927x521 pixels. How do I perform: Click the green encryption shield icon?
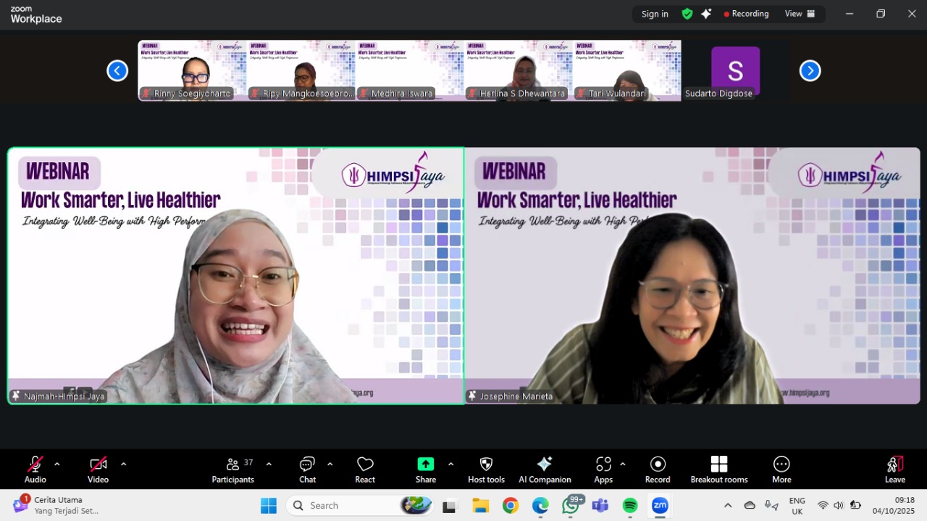click(x=687, y=14)
